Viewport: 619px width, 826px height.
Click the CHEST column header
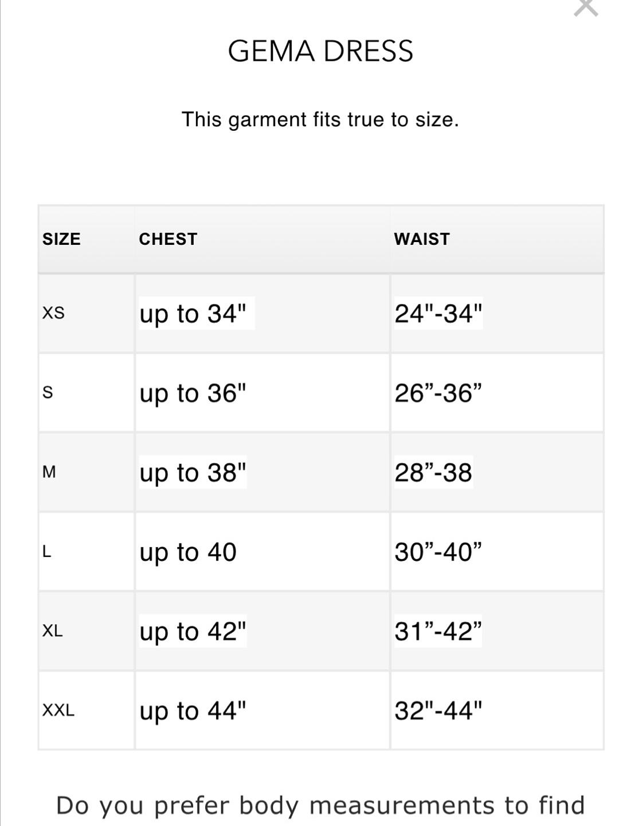pos(168,239)
